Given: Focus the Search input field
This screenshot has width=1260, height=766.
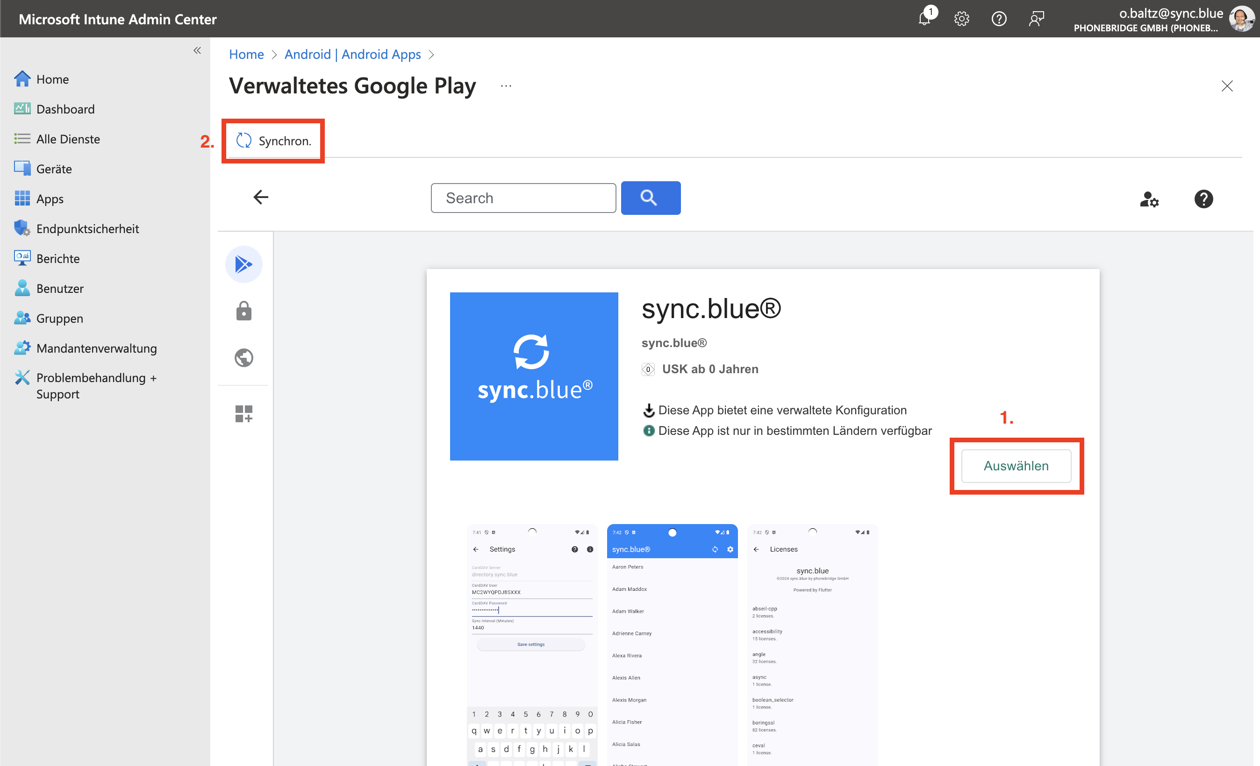Looking at the screenshot, I should [523, 198].
